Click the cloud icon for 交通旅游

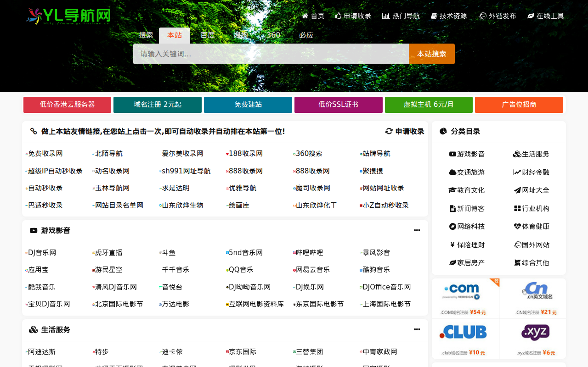pyautogui.click(x=452, y=172)
